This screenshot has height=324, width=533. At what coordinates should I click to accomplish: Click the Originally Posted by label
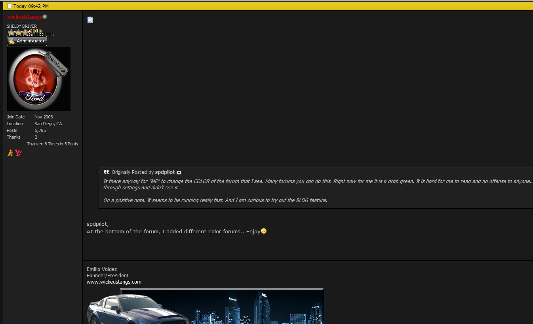coord(133,172)
